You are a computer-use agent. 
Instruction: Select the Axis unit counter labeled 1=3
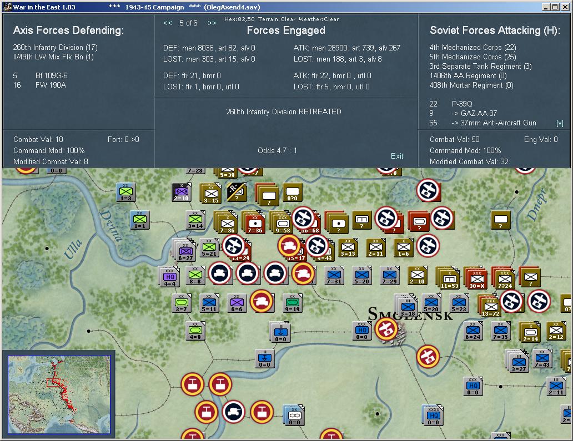pos(126,192)
